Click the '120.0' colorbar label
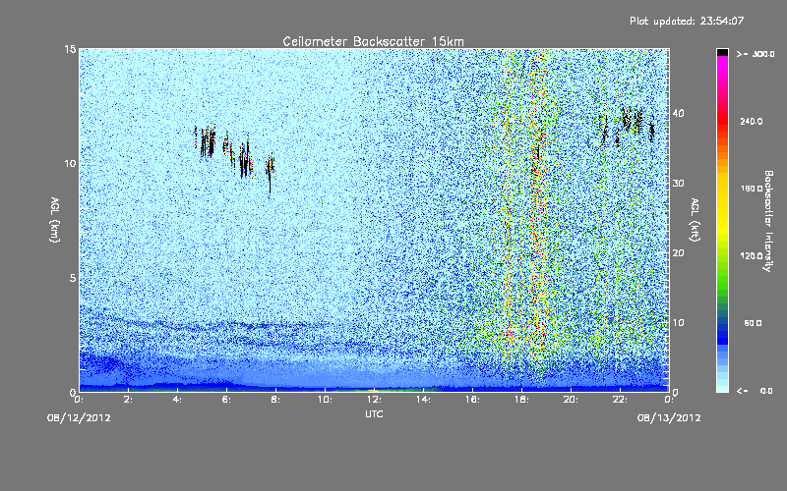 pos(752,255)
